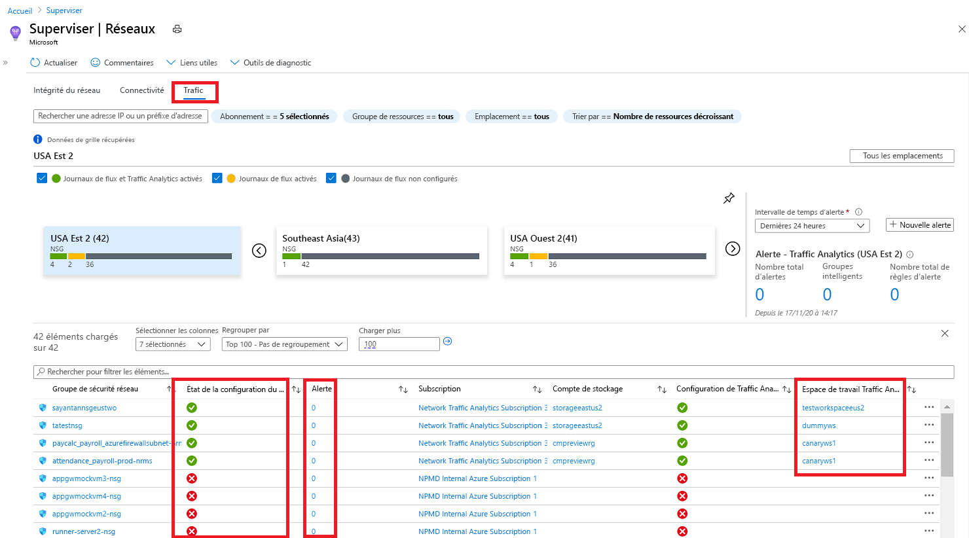Click the previous locations arrow

pos(259,250)
